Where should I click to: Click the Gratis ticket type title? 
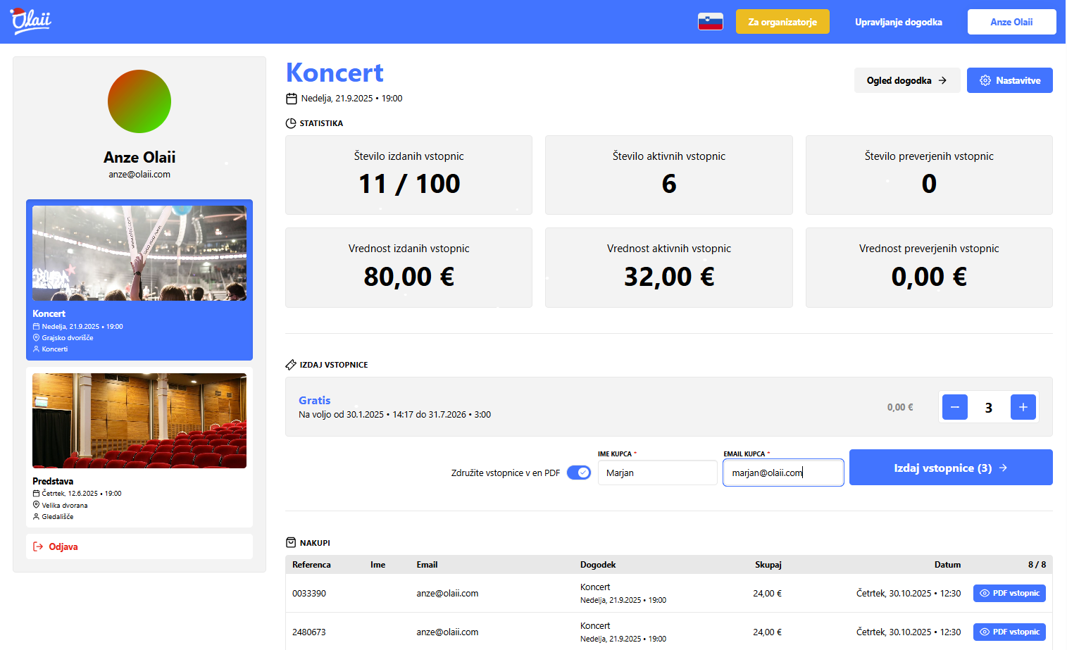tap(314, 400)
